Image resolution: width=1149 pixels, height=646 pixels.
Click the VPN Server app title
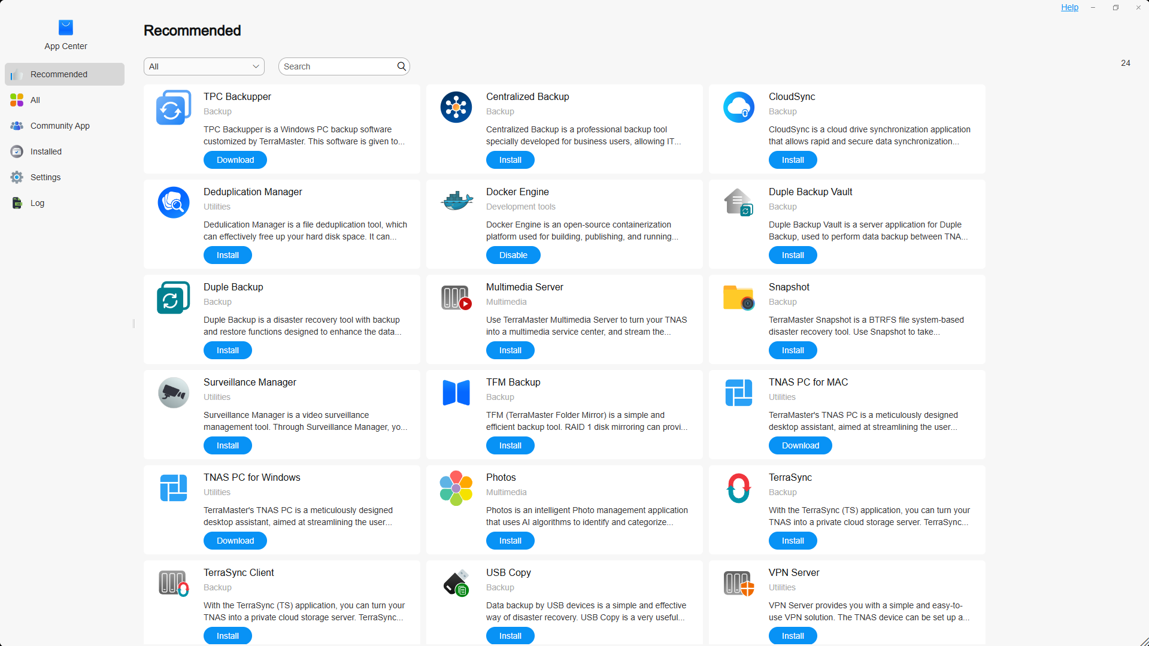pos(794,572)
